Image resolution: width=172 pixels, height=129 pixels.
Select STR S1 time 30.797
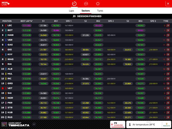43,108
